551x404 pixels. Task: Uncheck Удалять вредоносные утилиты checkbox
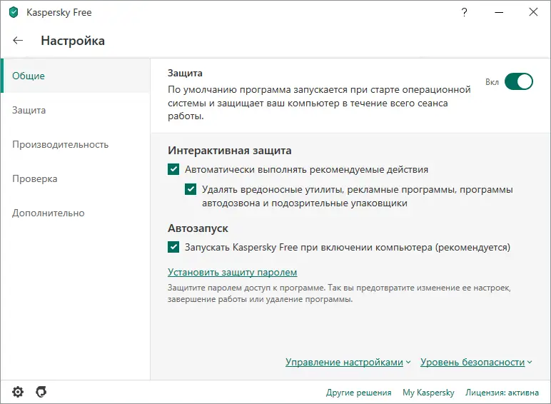tap(191, 190)
